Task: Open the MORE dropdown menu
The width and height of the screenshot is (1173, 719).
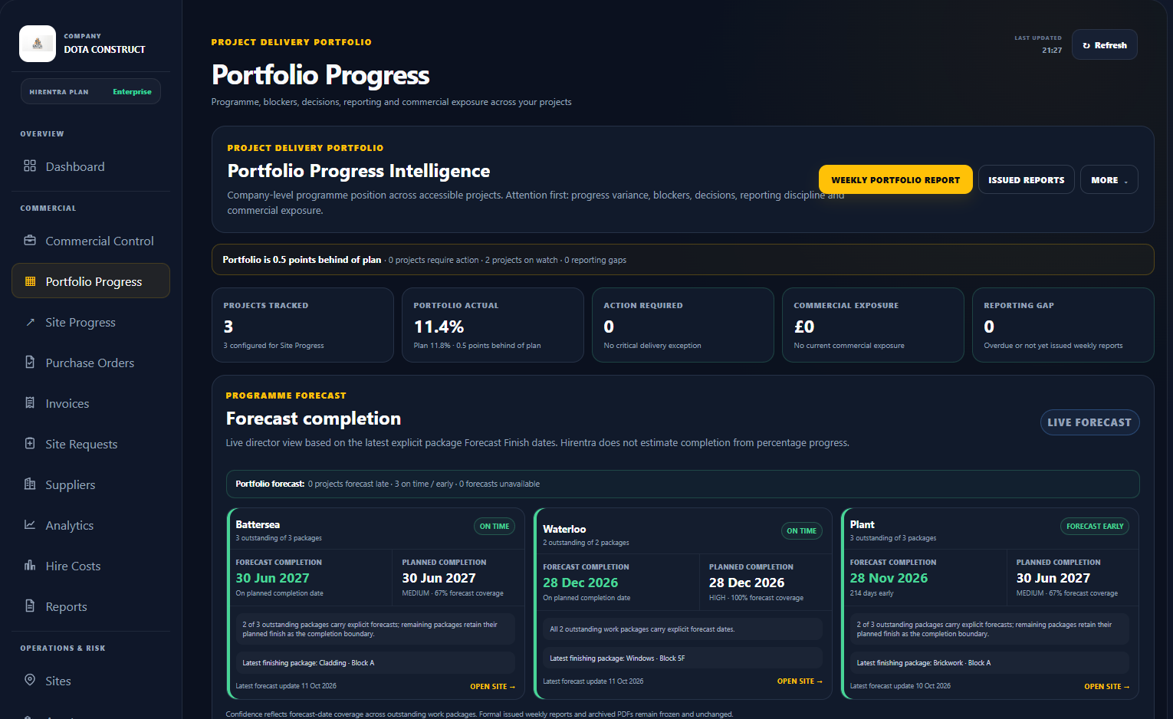Action: (1109, 180)
